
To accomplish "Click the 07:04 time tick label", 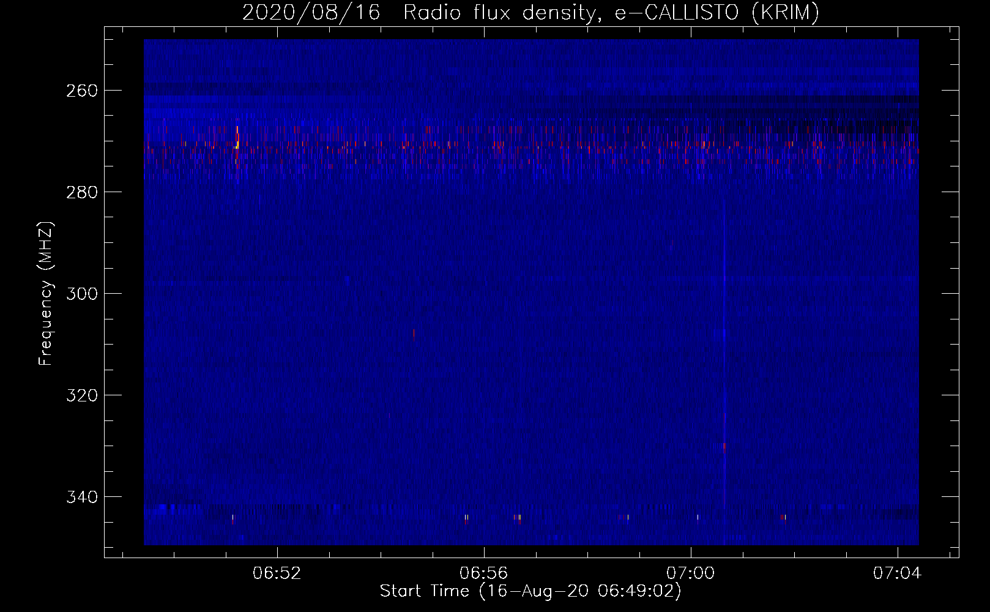I will pos(898,573).
